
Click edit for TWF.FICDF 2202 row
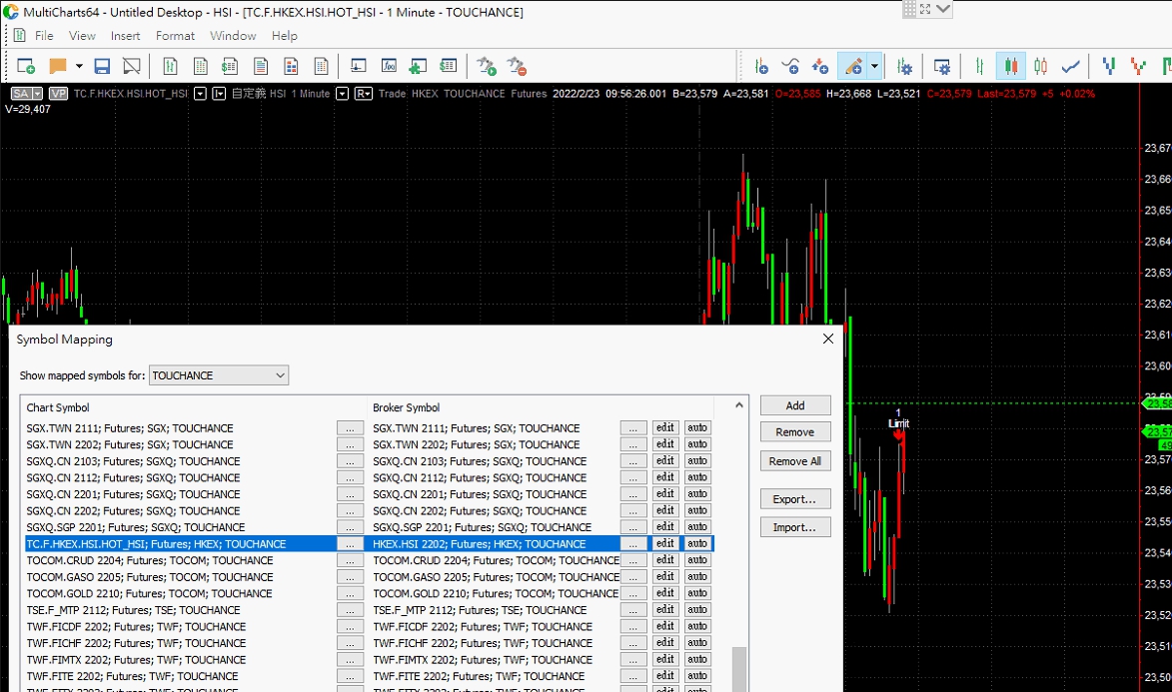(x=665, y=626)
